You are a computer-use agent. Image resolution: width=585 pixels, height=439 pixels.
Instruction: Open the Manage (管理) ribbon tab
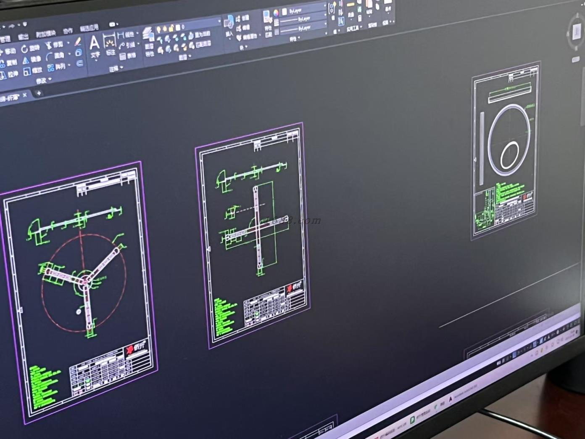click(x=5, y=39)
